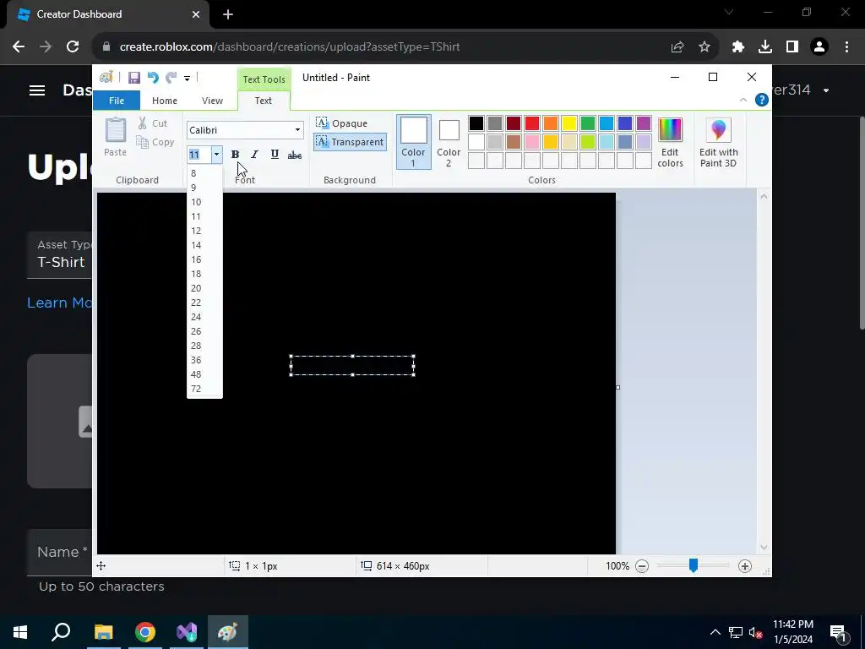Open the File menu in Paint
Image resolution: width=865 pixels, height=649 pixels.
tap(117, 101)
